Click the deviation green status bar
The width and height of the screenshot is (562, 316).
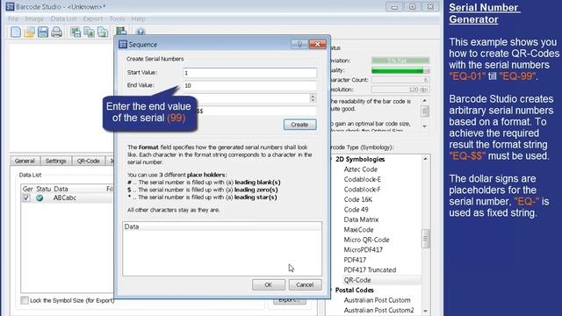[400, 61]
